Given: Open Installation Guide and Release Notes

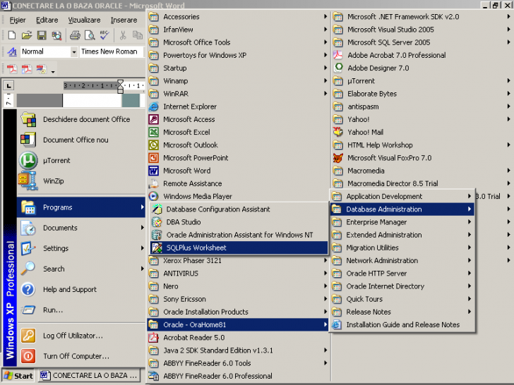Looking at the screenshot, I should (x=402, y=324).
